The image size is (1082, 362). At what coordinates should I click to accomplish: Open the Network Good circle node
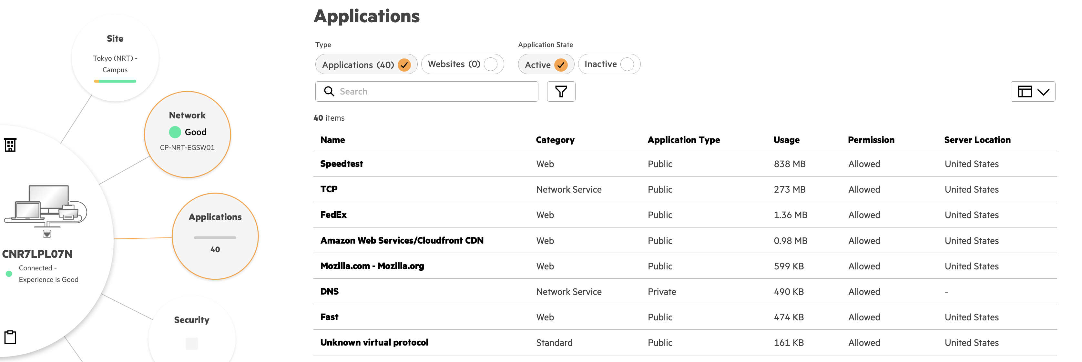[x=187, y=135]
